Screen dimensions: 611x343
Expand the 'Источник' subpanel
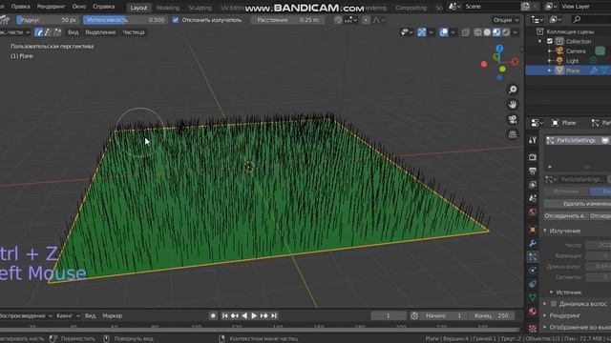(x=552, y=293)
